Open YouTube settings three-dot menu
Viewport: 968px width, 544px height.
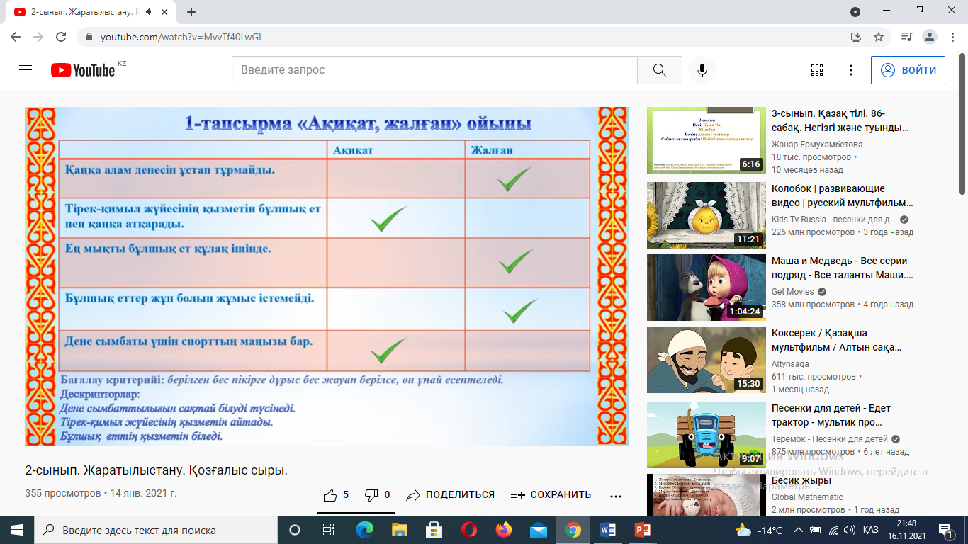tap(851, 70)
